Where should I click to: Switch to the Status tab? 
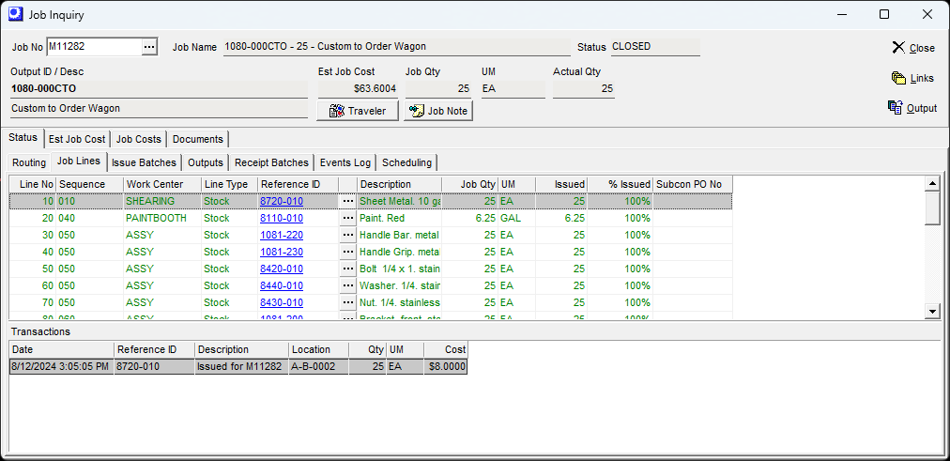23,138
